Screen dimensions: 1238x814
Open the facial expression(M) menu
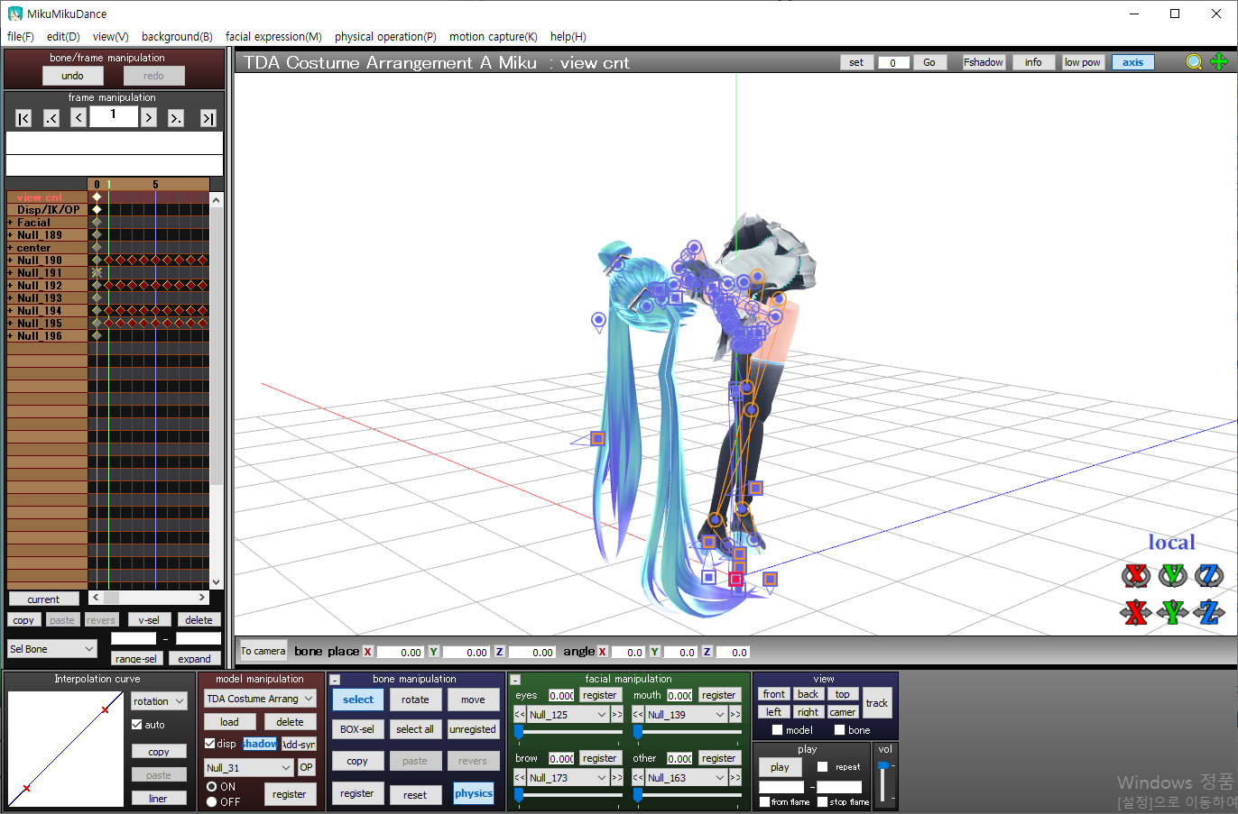point(273,37)
